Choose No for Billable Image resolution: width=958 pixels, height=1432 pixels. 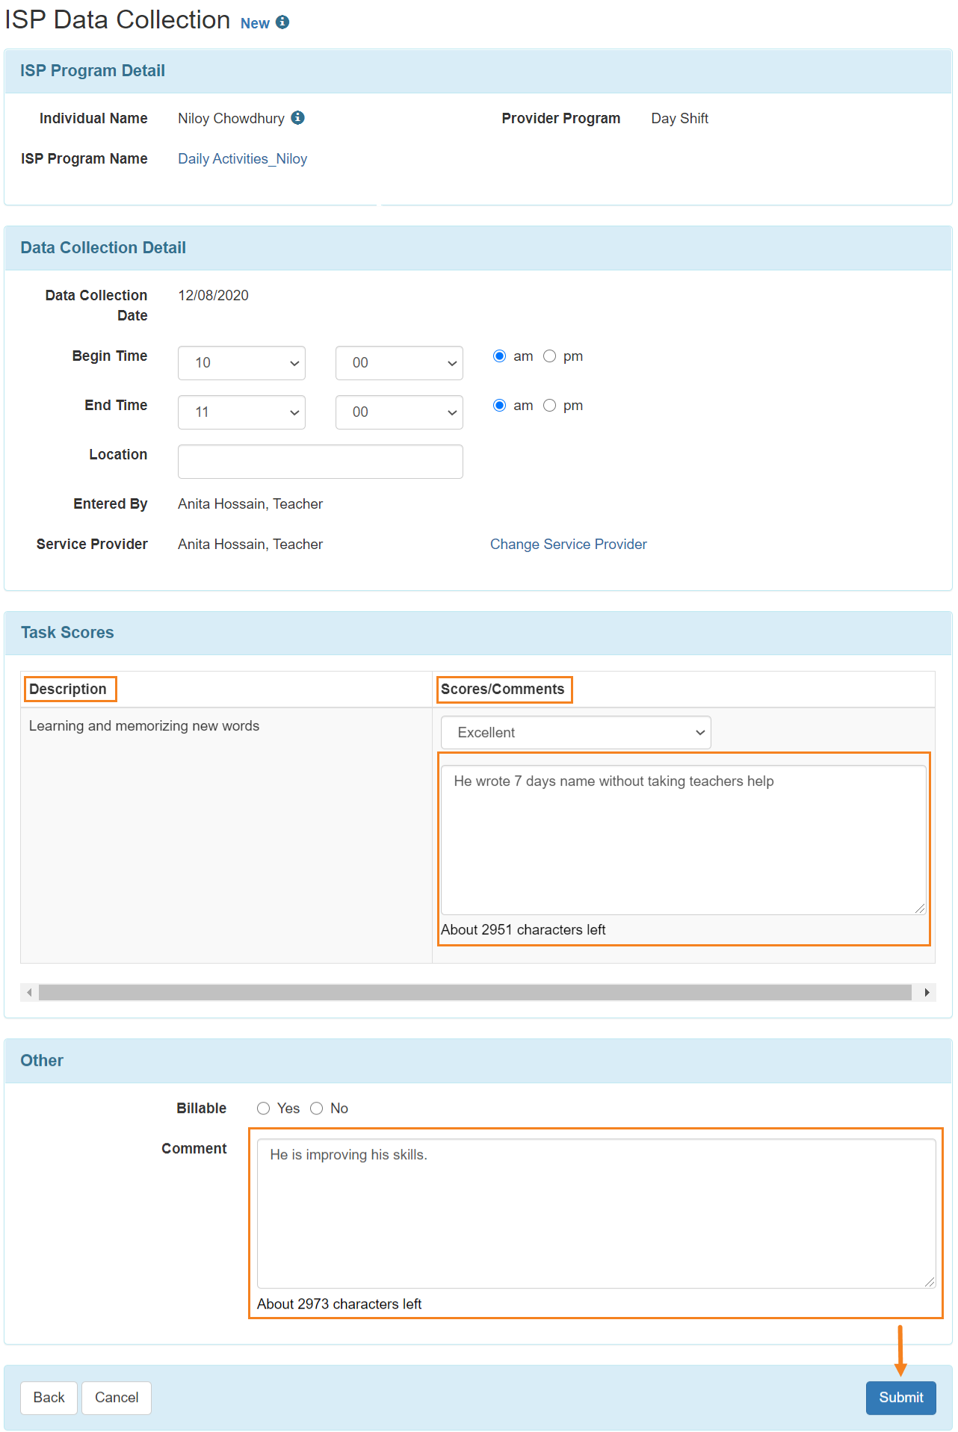317,1109
